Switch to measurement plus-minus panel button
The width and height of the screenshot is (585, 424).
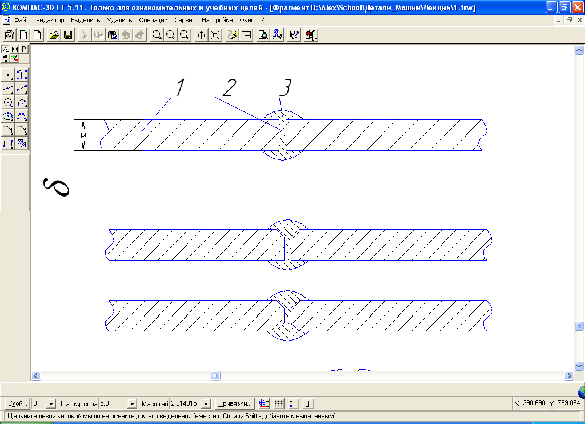tap(15, 58)
